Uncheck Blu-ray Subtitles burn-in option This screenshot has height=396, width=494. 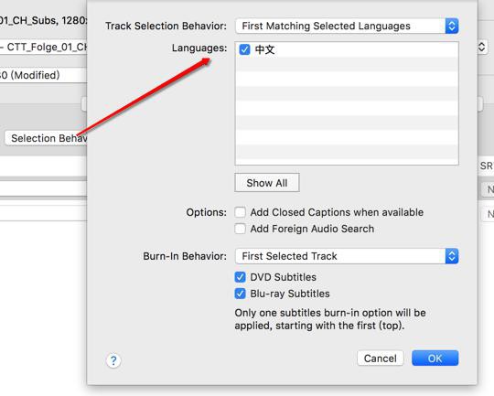click(240, 294)
